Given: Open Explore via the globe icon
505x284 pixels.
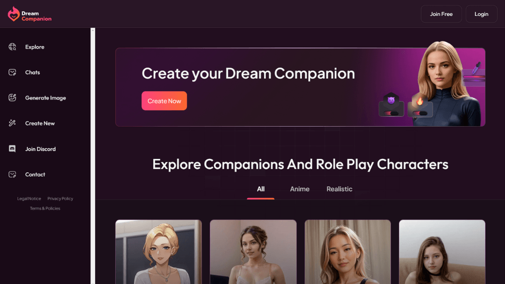Looking at the screenshot, I should [12, 47].
